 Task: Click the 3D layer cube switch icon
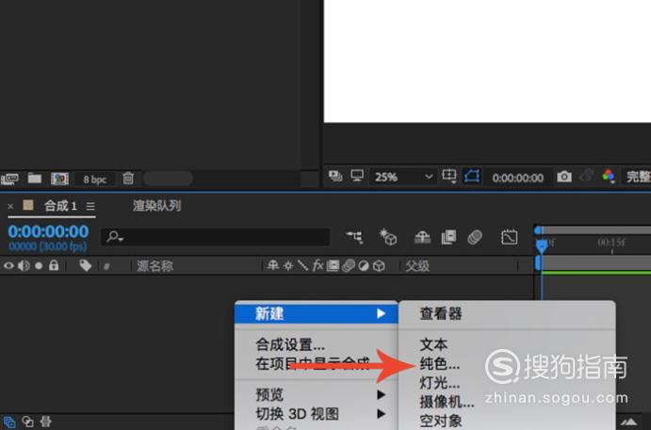[378, 265]
